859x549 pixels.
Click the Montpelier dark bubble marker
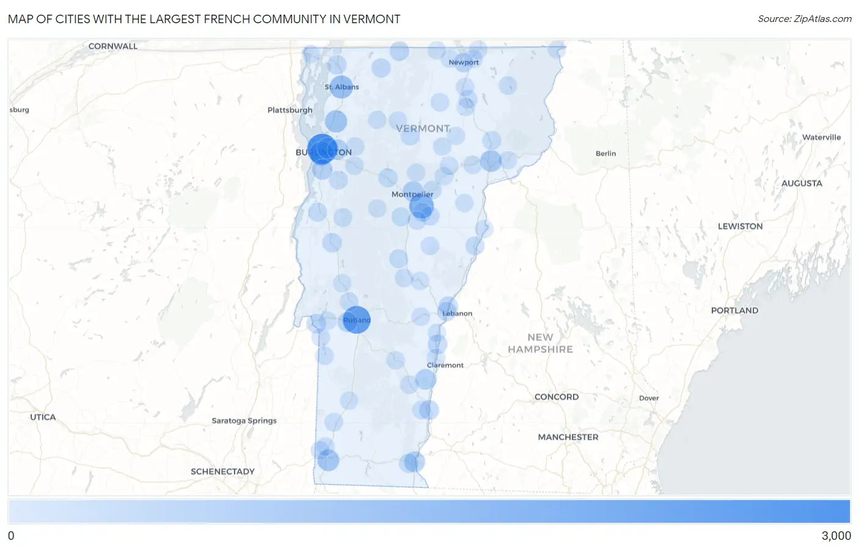(421, 206)
